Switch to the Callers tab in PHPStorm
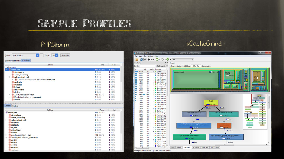284x159 pixels. coord(15,106)
